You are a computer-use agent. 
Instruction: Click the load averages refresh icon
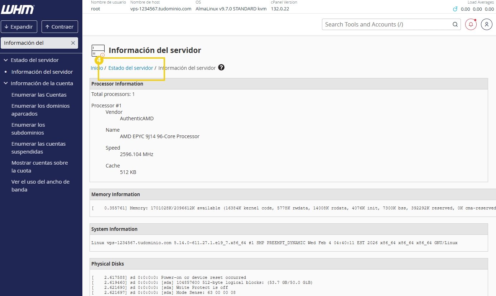(x=455, y=9)
